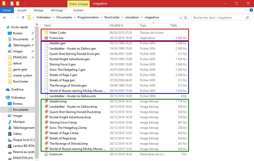Click the Accès rapide star icon
The image size is (254, 161).
[8, 27]
